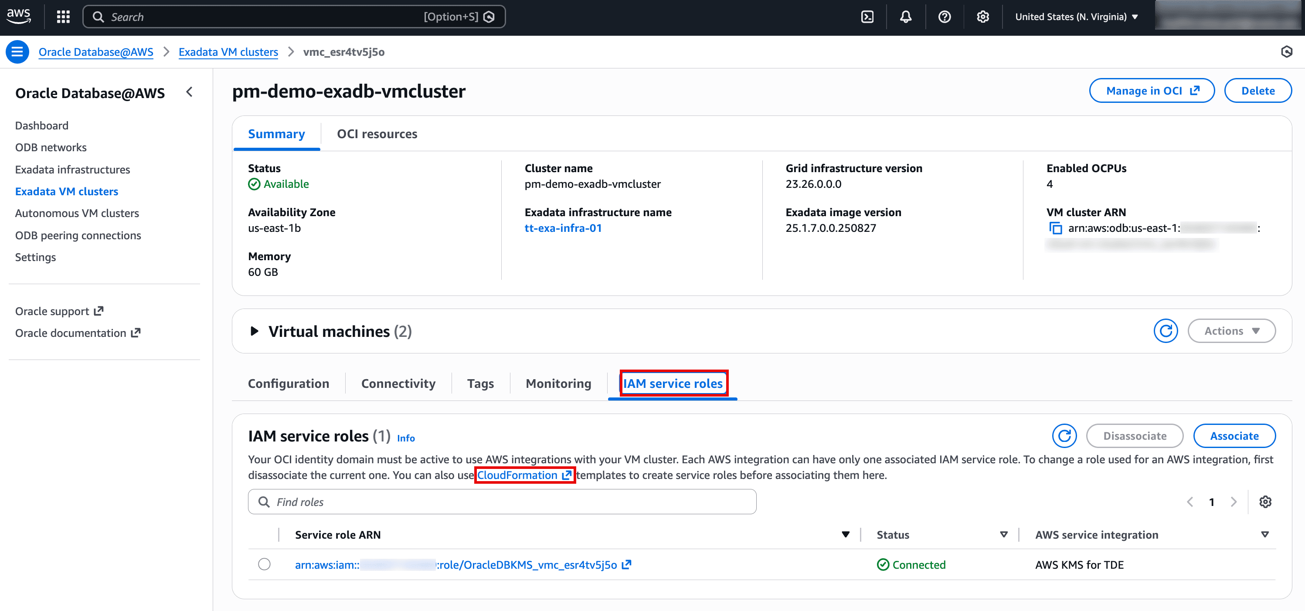
Task: Click the Manage in OCI button
Action: 1152,91
